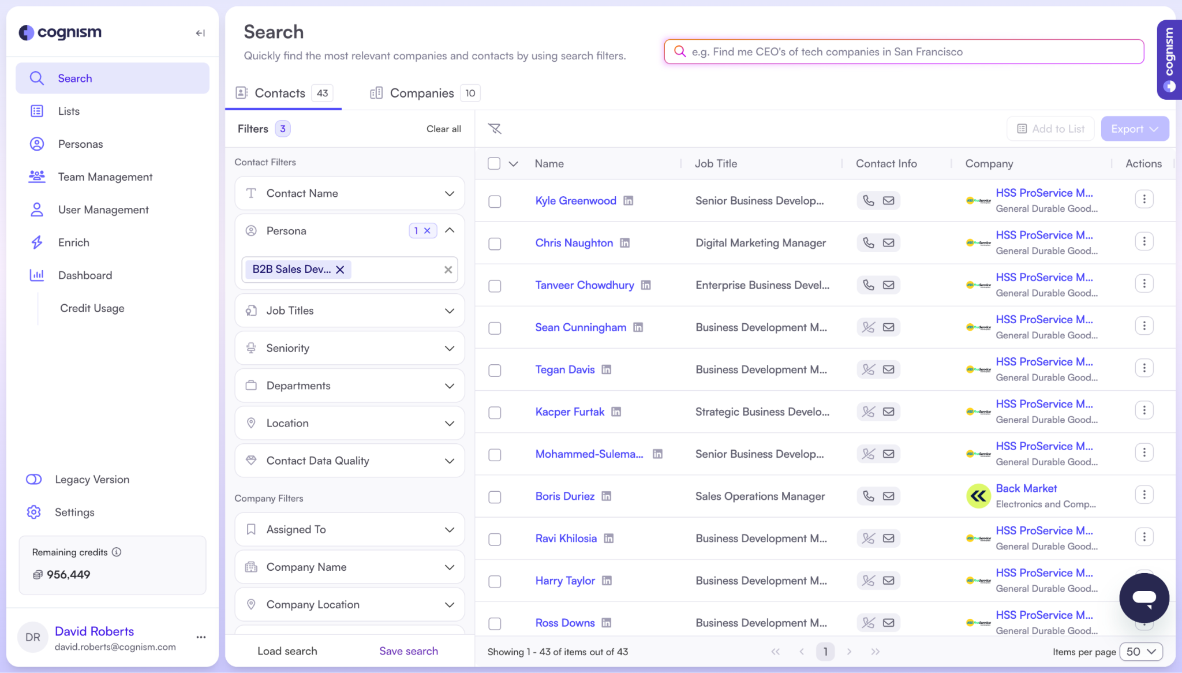Collapse the sidebar with arrow icon
The height and width of the screenshot is (673, 1182).
(200, 33)
